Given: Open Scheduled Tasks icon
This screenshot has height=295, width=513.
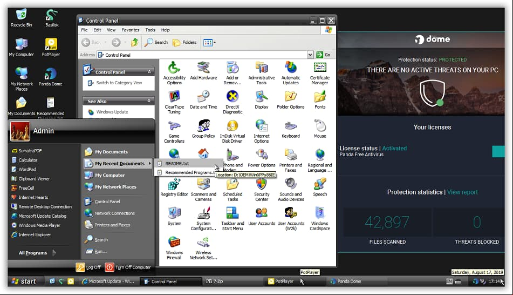Looking at the screenshot, I should tap(232, 190).
